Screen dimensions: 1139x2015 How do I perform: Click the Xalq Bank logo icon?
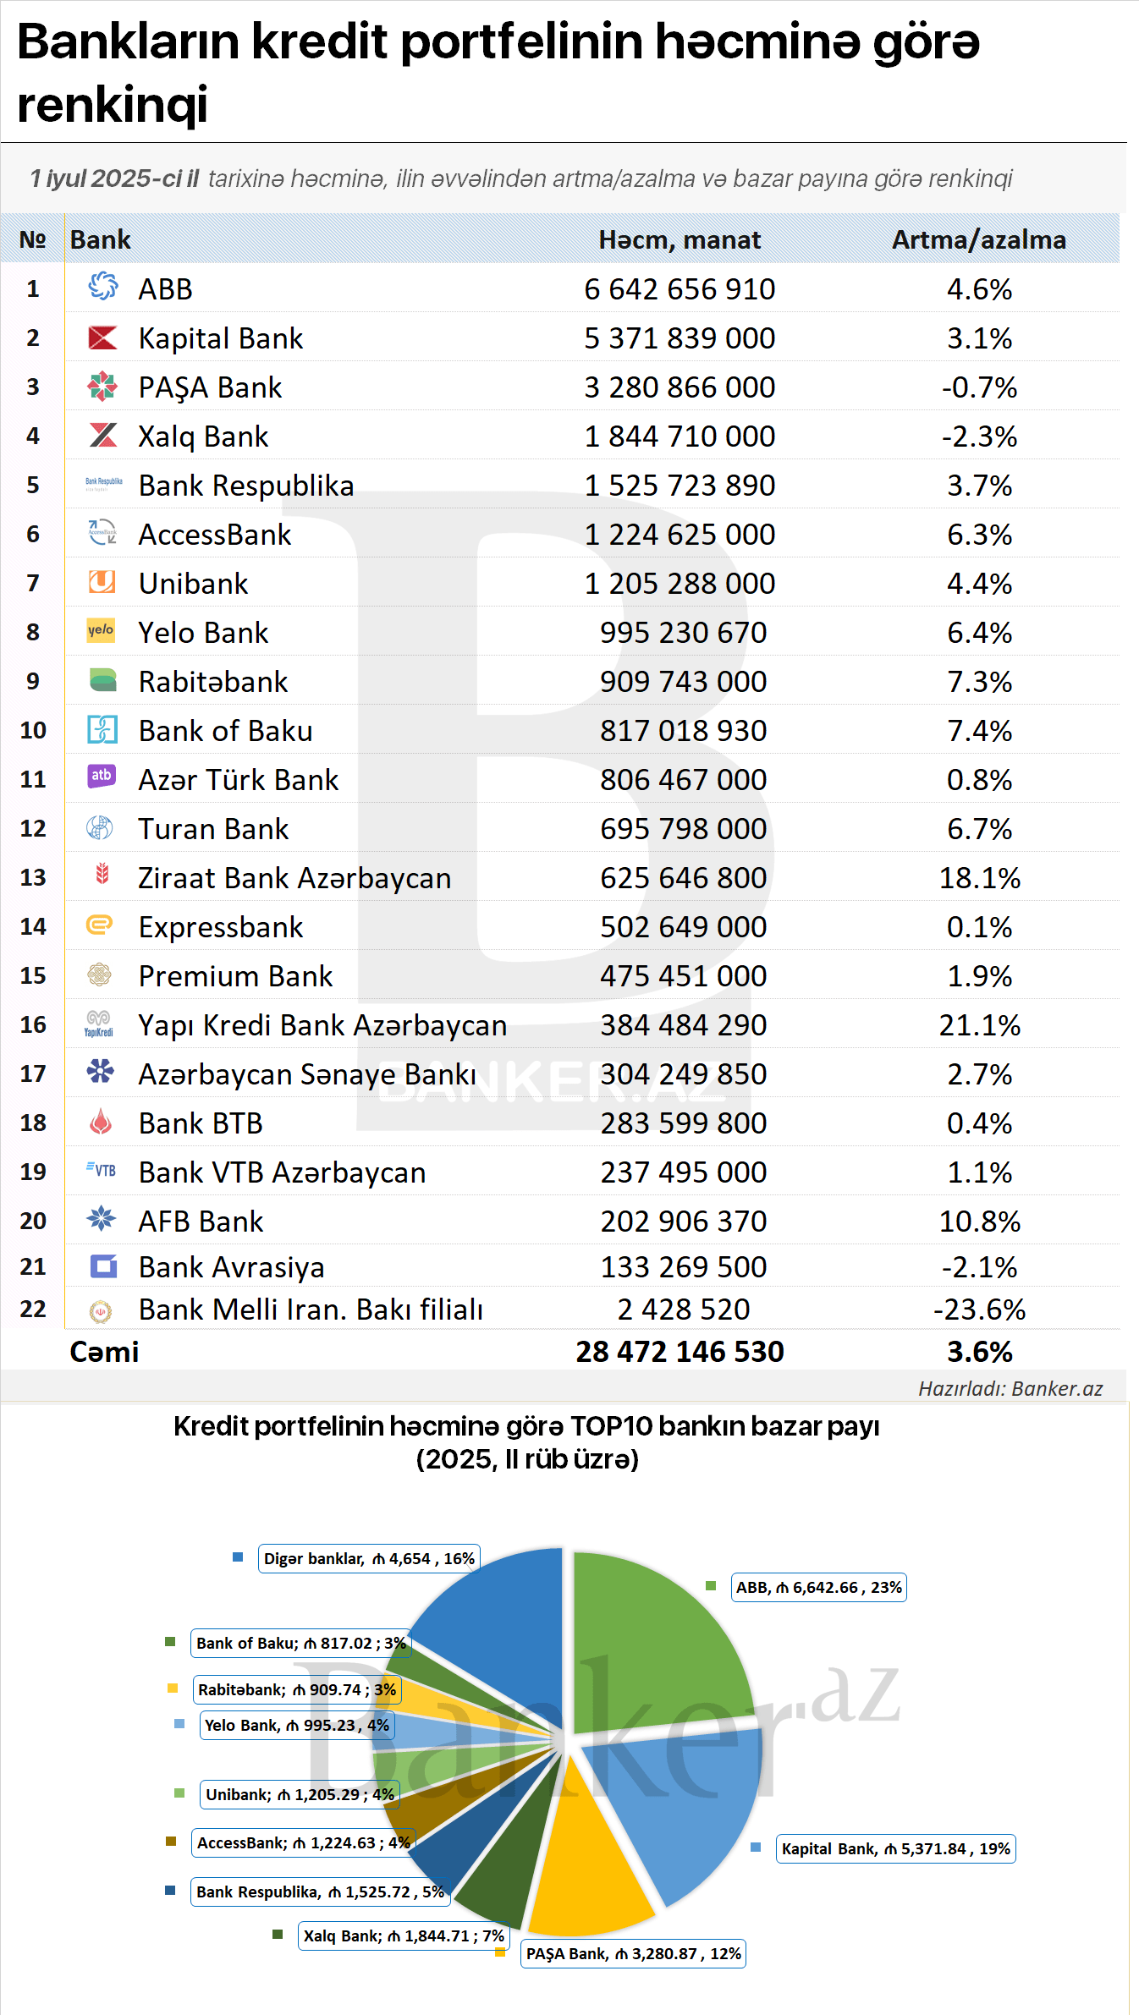[102, 435]
